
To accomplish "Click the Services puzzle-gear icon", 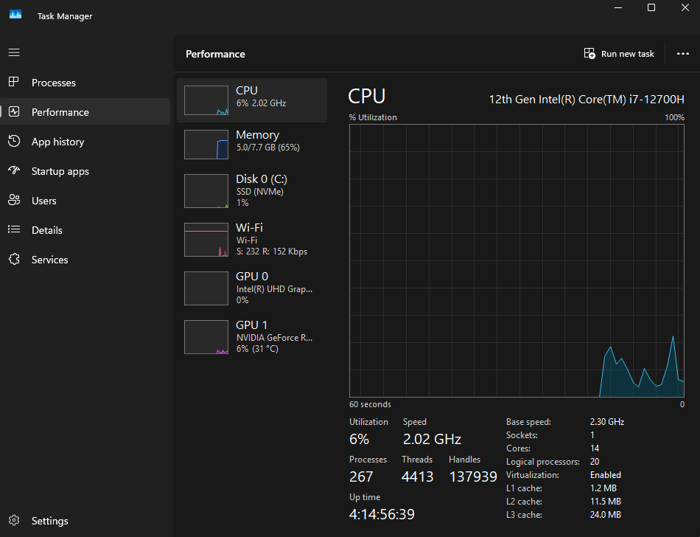I will [14, 259].
